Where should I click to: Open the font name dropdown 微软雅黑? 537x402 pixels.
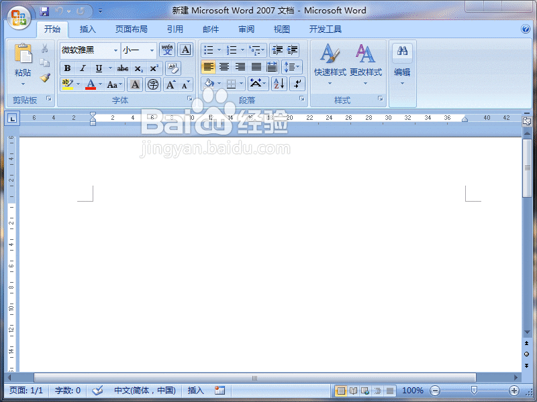(x=115, y=50)
